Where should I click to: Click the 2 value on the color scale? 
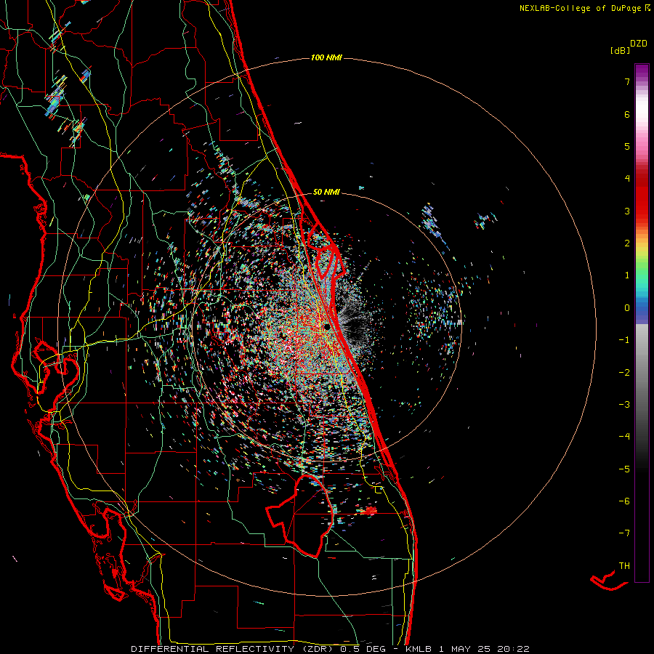click(627, 243)
